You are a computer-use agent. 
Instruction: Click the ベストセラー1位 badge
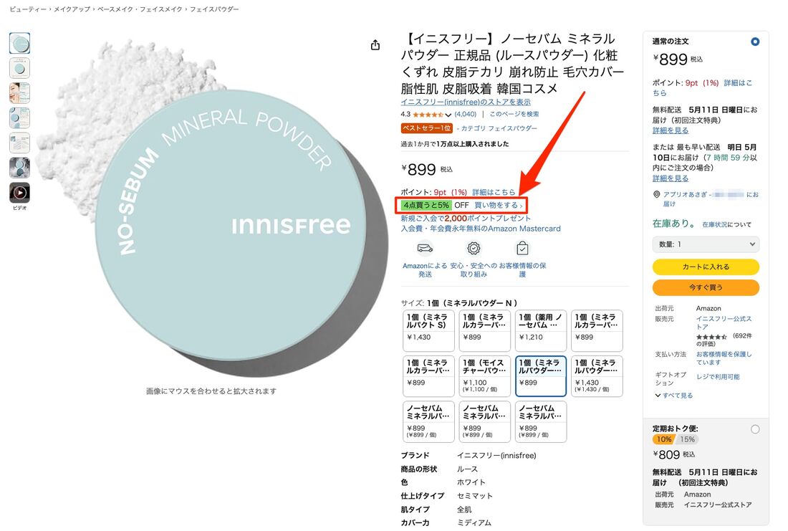427,128
